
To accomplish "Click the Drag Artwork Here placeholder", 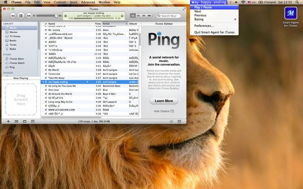I will point(21,99).
